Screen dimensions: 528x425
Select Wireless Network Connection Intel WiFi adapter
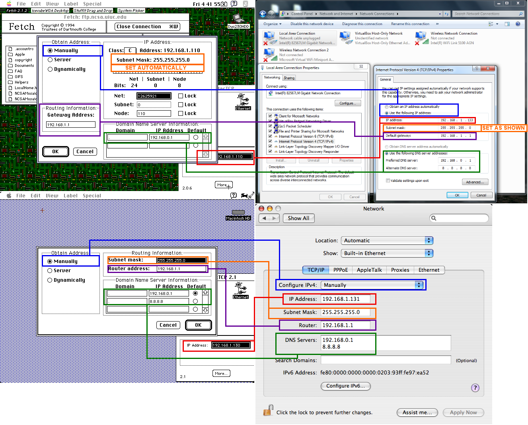pos(421,38)
